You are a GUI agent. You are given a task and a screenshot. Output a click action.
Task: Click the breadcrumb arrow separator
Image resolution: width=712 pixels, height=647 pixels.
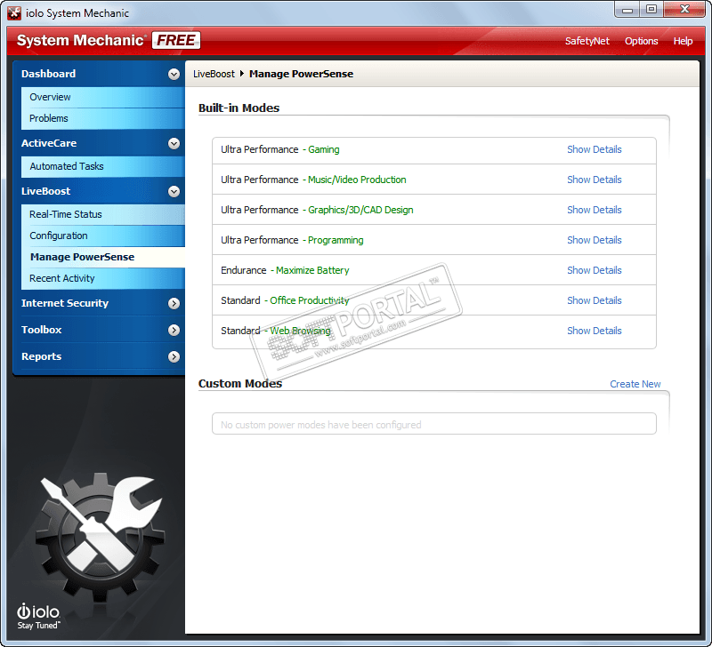(x=242, y=74)
